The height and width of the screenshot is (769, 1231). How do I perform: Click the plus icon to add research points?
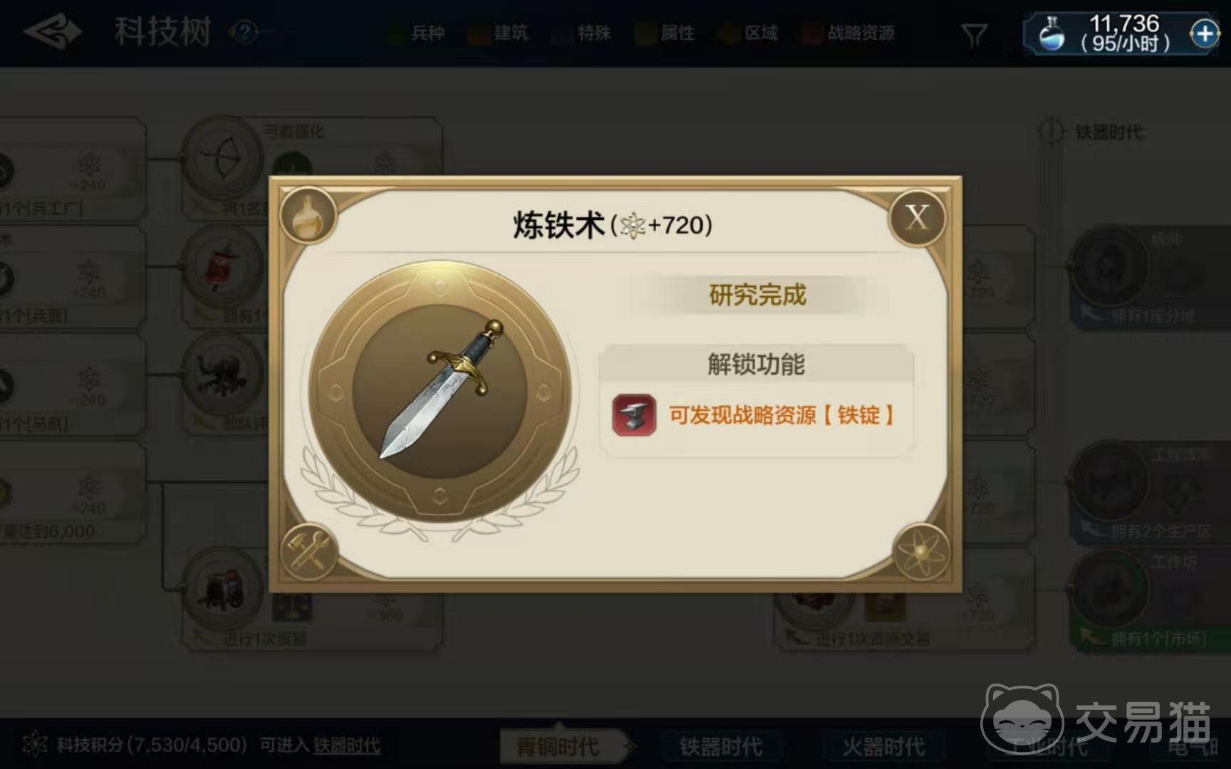pyautogui.click(x=1204, y=33)
